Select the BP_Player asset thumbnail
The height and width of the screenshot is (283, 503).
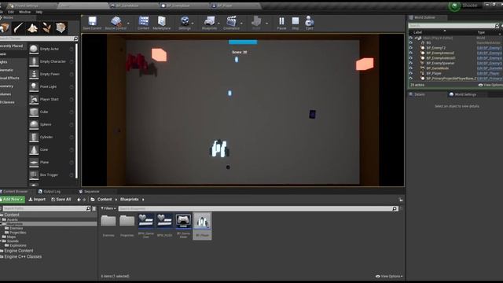pos(202,226)
